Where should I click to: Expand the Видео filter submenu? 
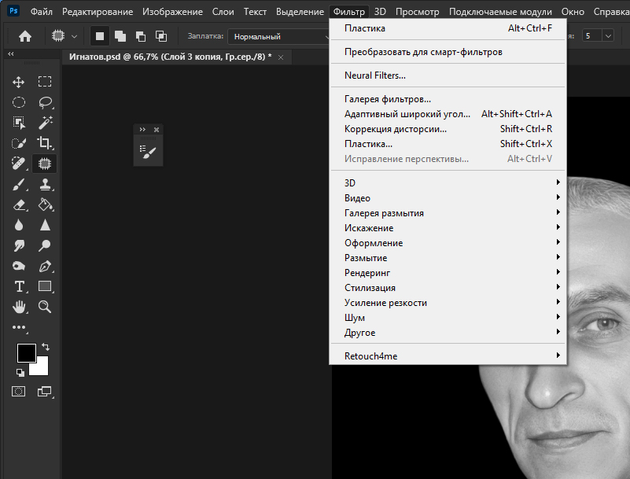448,198
